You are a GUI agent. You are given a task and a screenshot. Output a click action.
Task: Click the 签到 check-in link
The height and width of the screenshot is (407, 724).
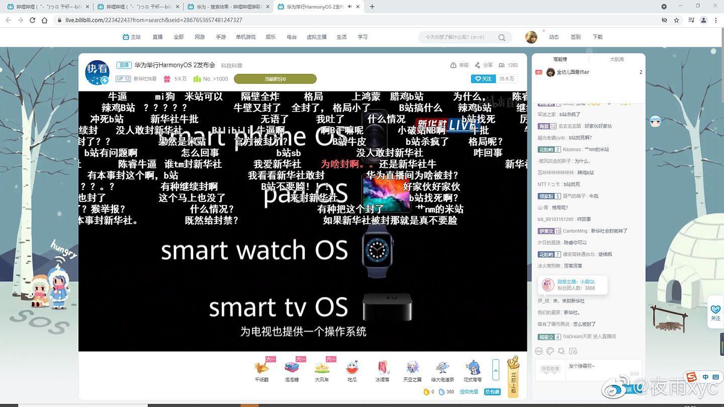(x=576, y=37)
